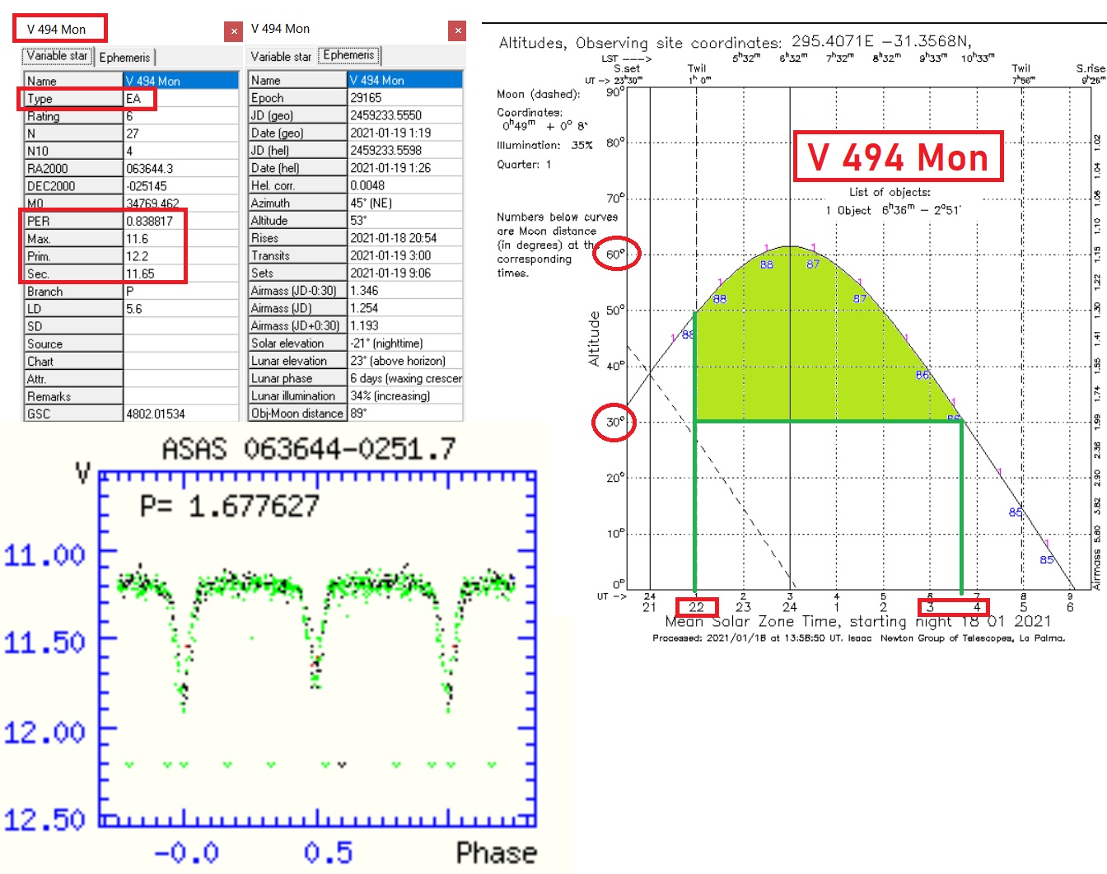Click the GSC value 4802.01534

tap(156, 414)
